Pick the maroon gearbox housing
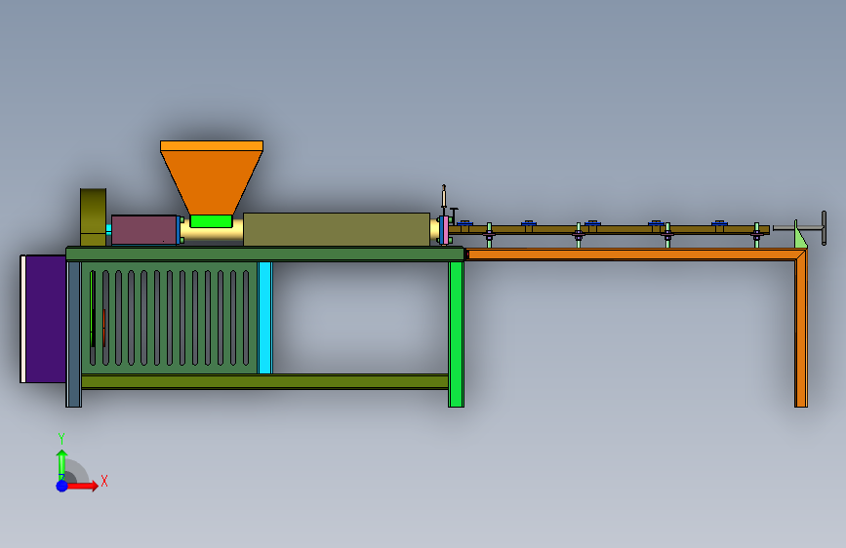846x548 pixels. coord(143,230)
